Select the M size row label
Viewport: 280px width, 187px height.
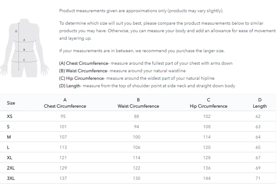pos(9,137)
